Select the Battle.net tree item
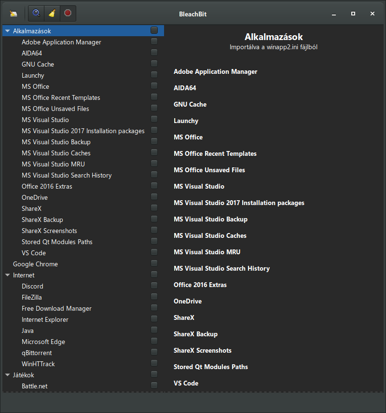Screen dimensions: 386x413 [x=34, y=386]
